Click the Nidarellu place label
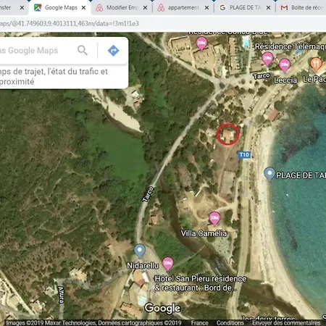This screenshot has width=326, height=326. (143, 266)
